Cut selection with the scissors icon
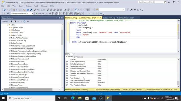Viewport: 181px width, 101px height. click(x=65, y=10)
